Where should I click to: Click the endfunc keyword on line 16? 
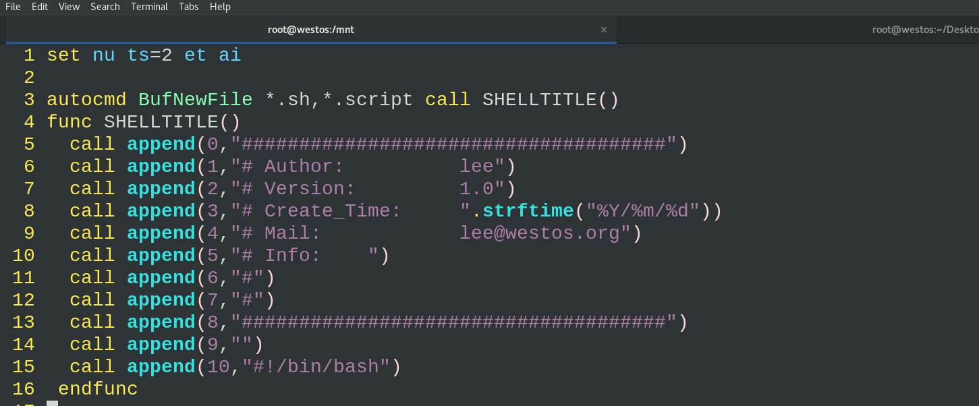97,388
